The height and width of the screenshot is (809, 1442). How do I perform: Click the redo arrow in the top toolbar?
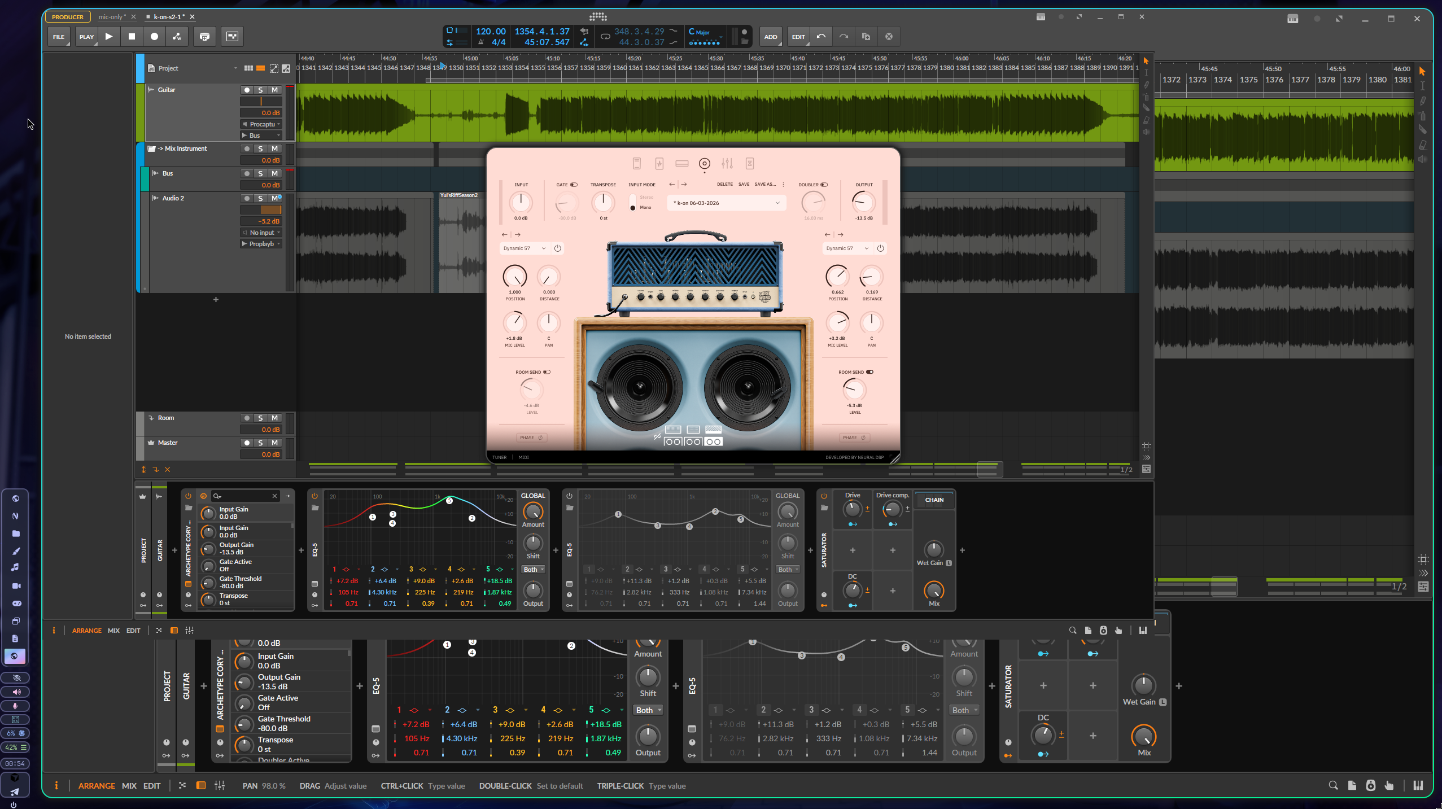(844, 37)
